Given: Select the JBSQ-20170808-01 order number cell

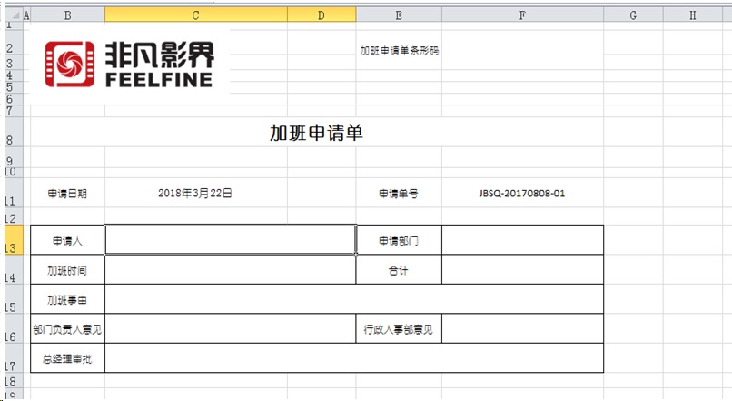Looking at the screenshot, I should pyautogui.click(x=522, y=193).
